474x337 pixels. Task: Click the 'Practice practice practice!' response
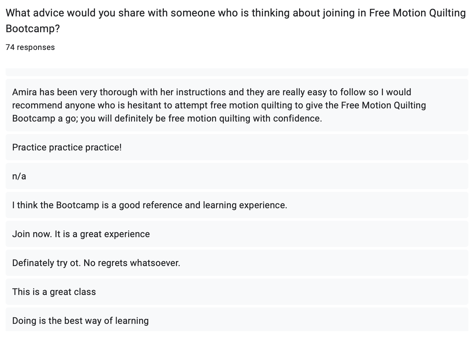click(x=237, y=147)
